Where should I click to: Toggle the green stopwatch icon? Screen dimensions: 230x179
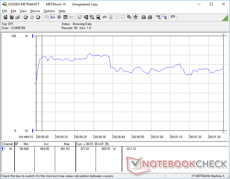(x=135, y=17)
